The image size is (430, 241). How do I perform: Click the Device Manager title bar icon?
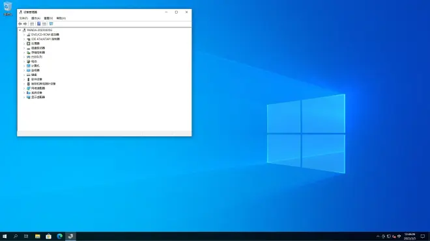(x=21, y=12)
